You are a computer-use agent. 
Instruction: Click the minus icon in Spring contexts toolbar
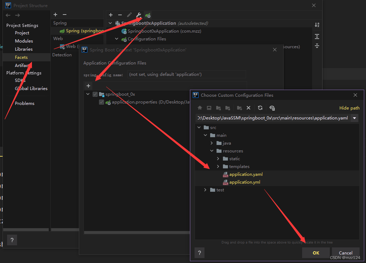pos(120,15)
